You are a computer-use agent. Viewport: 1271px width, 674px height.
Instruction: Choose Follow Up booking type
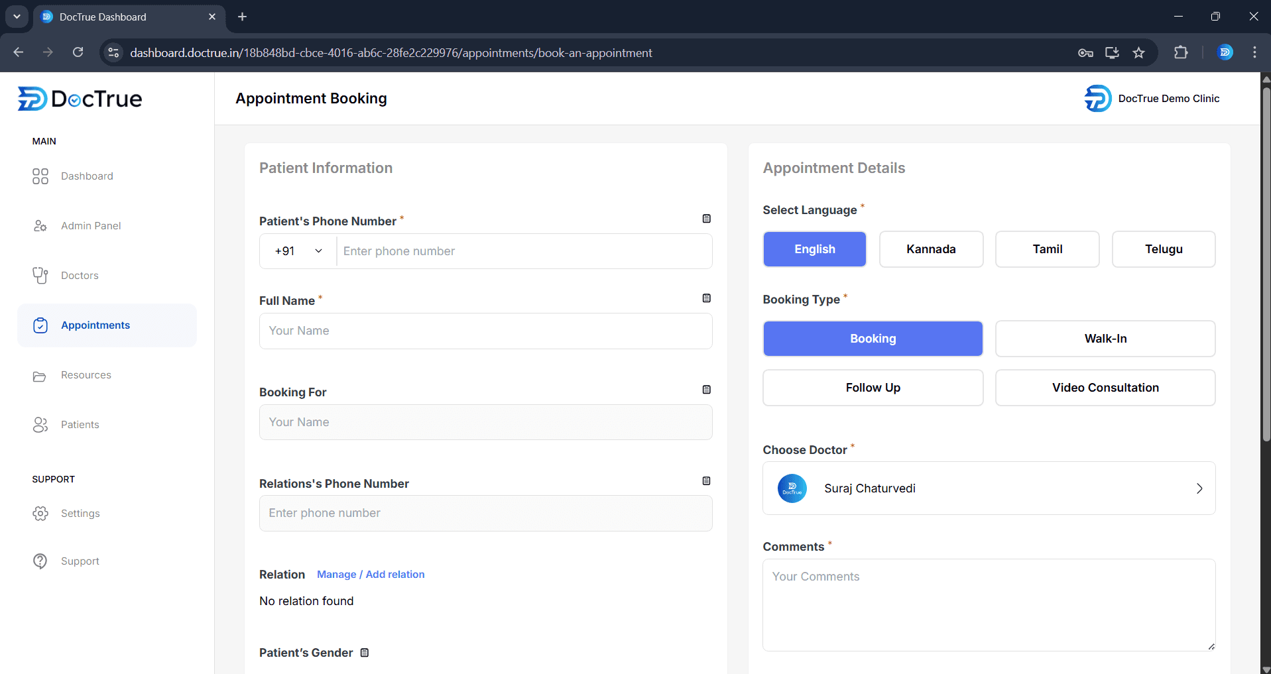[873, 388]
